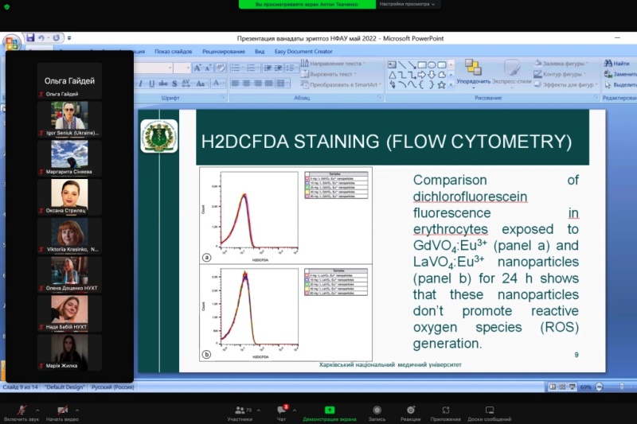
Task: Expand Эффекты для фигур options
Action: point(566,85)
